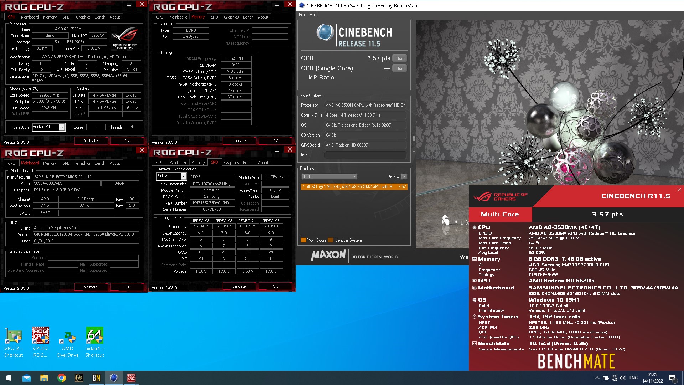Click the yellow K icon on taskbar
Viewport: 684px width, 385px height.
[x=79, y=378]
